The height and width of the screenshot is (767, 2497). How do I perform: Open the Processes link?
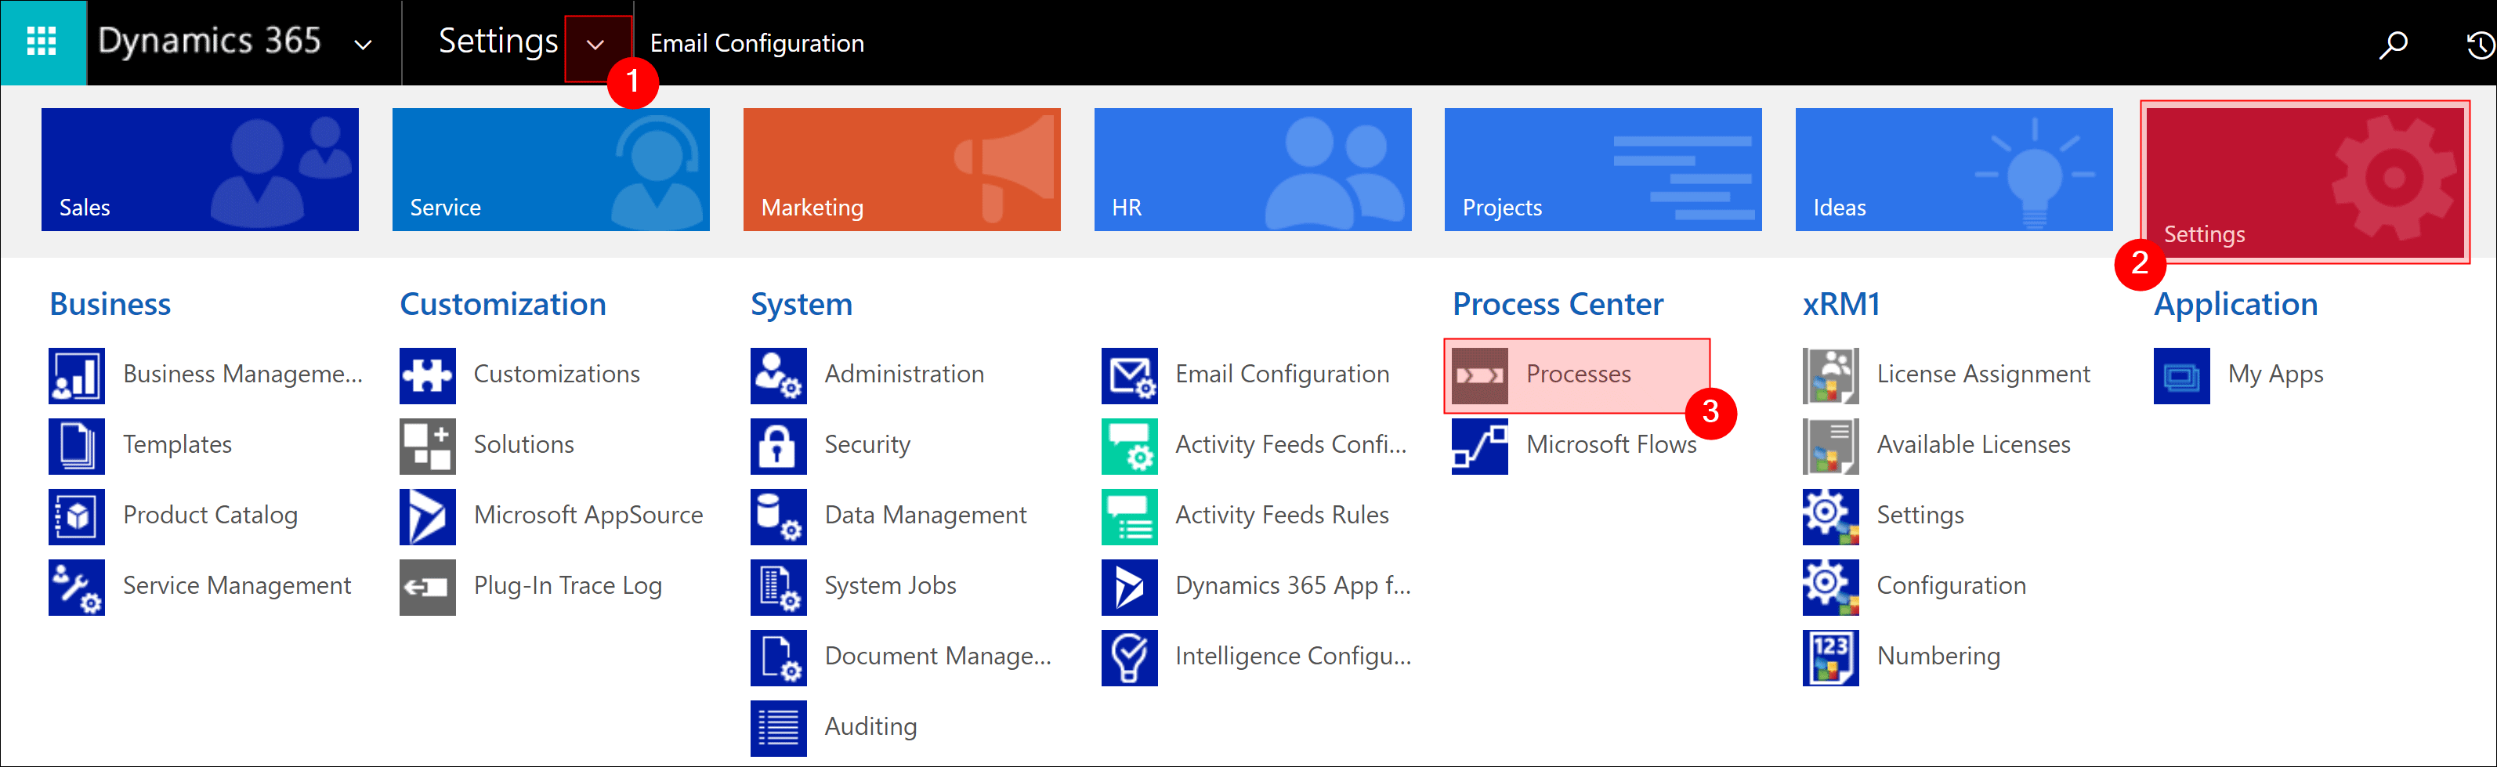(1578, 374)
